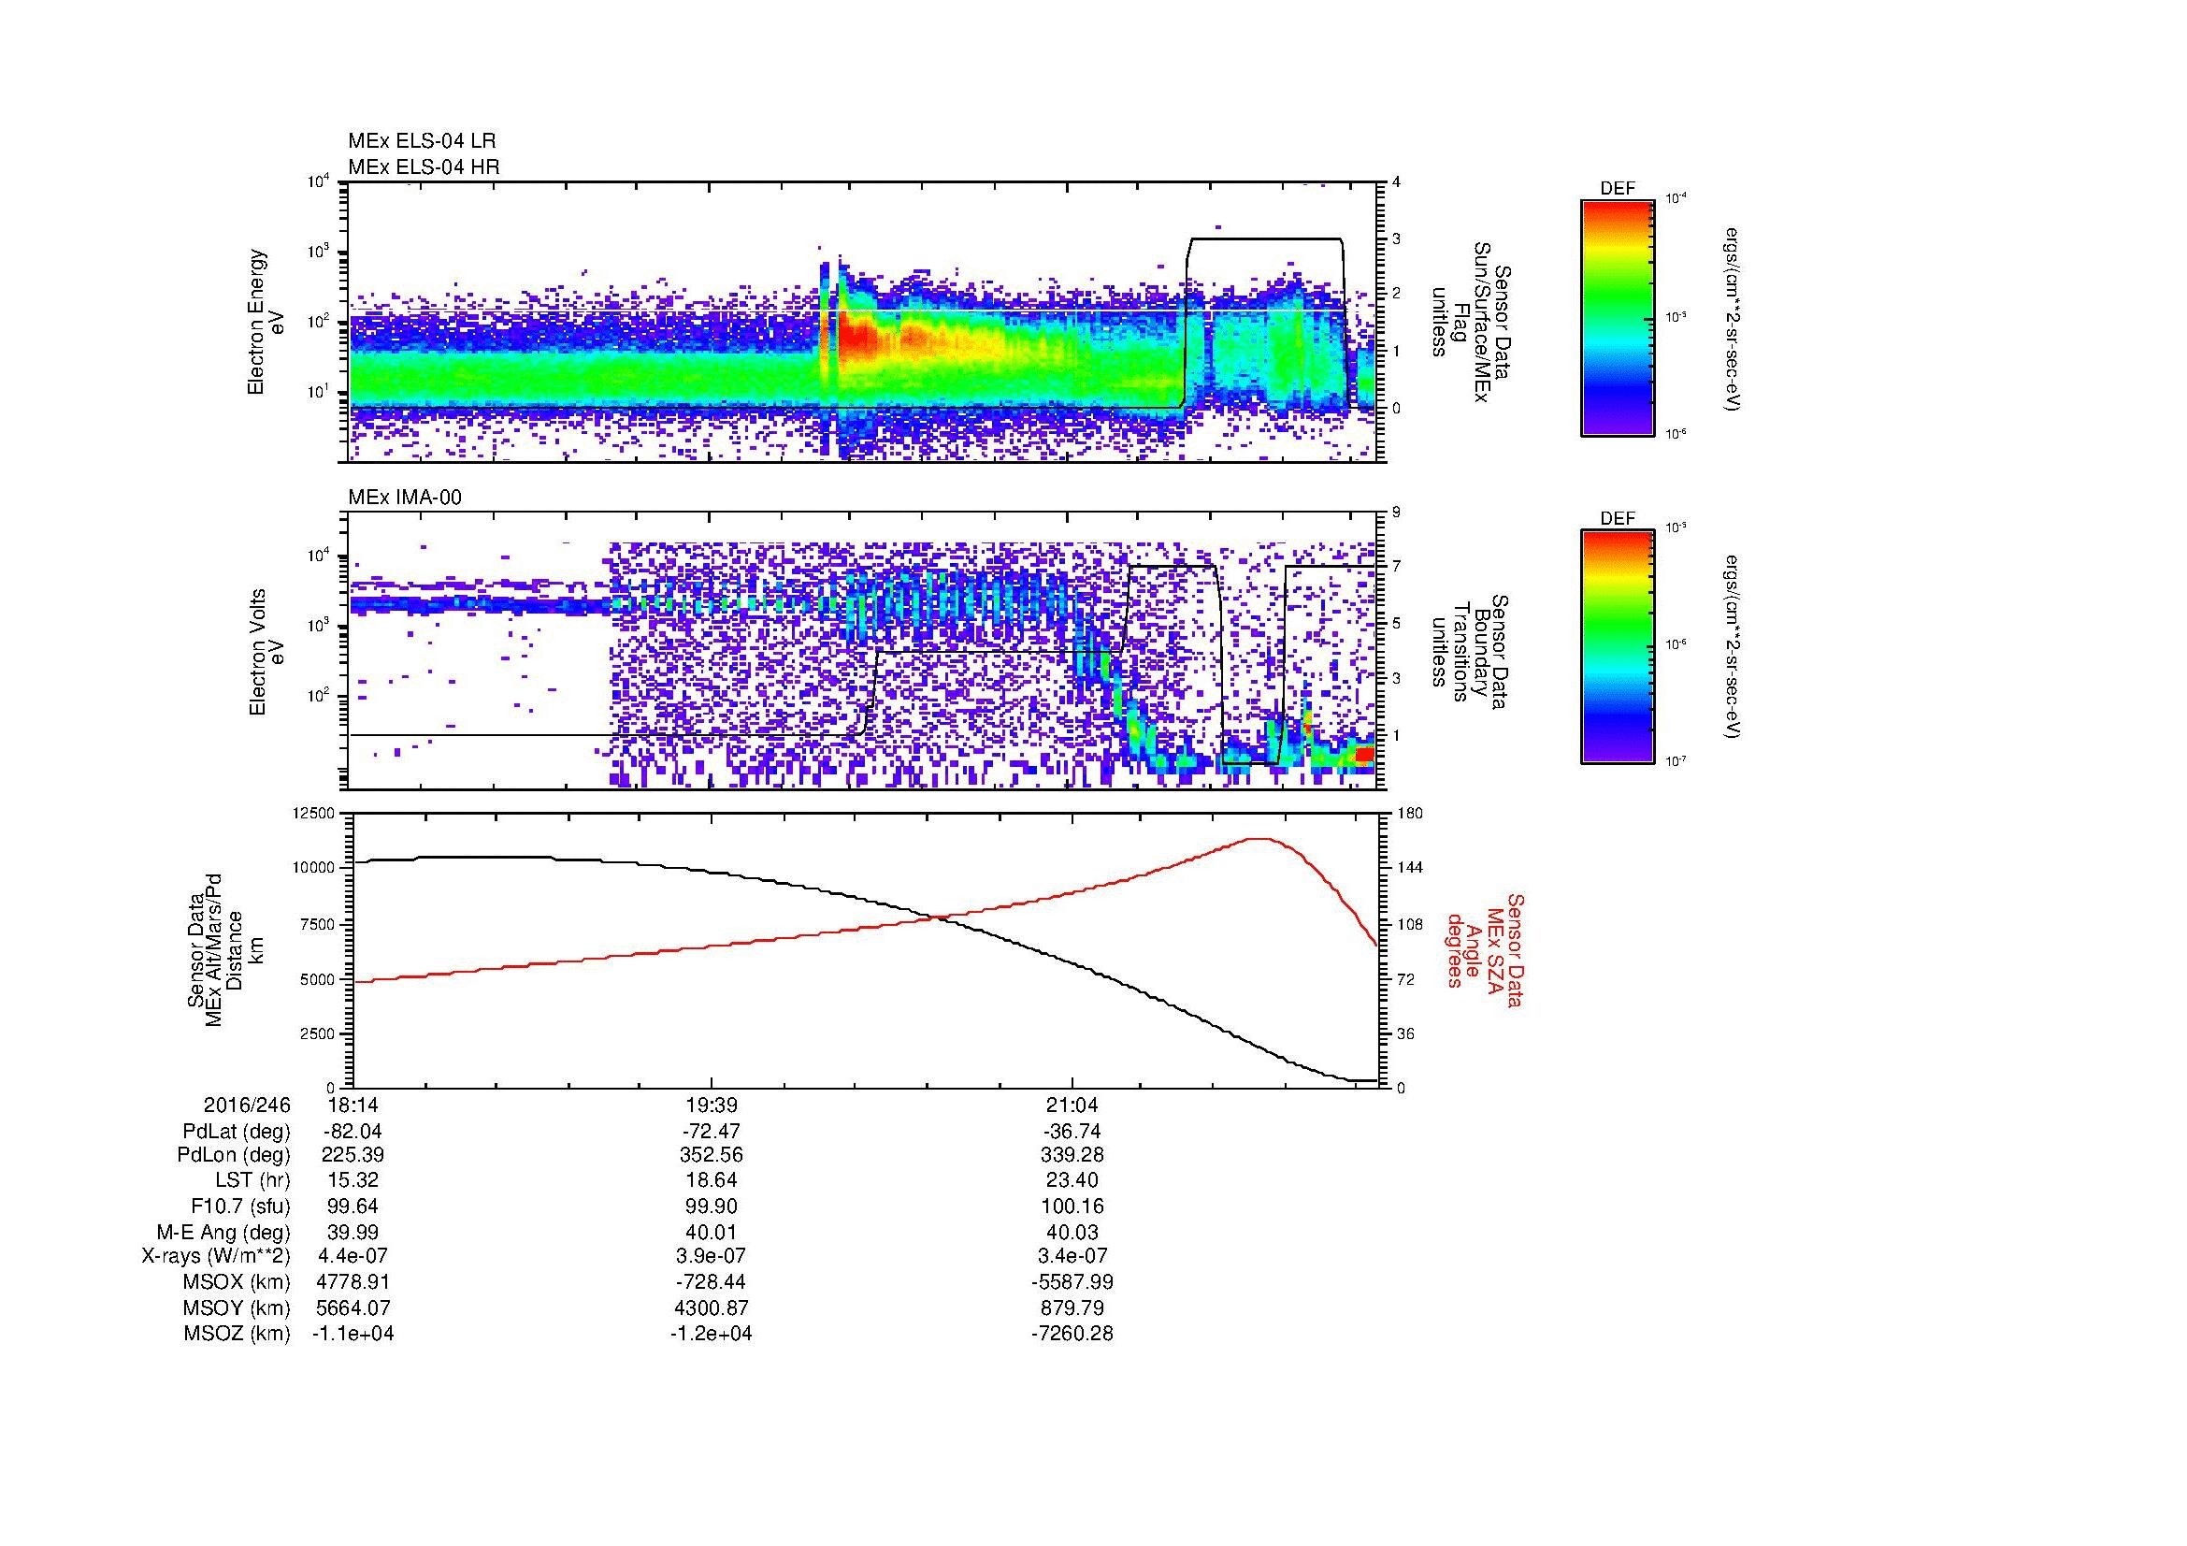
Task: Click the time tick label '19:39'
Action: coord(712,1105)
